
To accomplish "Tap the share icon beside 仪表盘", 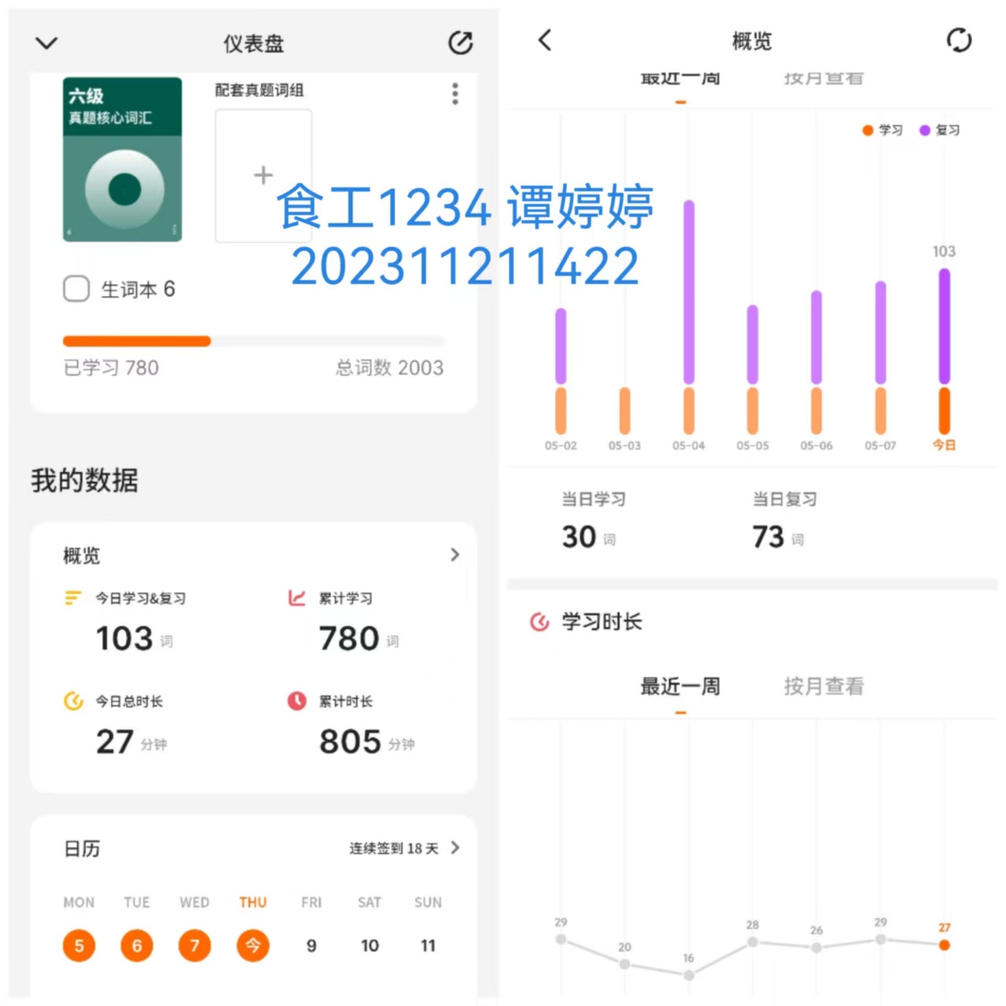I will 461,42.
